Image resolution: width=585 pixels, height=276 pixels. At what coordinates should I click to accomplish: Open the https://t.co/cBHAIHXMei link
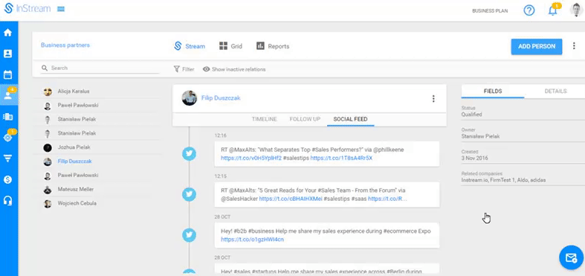click(x=291, y=199)
